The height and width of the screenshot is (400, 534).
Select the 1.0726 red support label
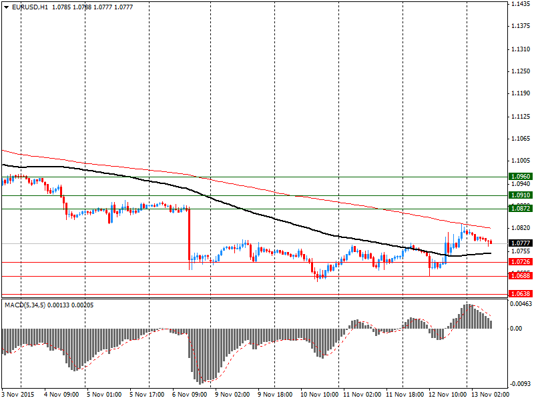click(x=521, y=261)
